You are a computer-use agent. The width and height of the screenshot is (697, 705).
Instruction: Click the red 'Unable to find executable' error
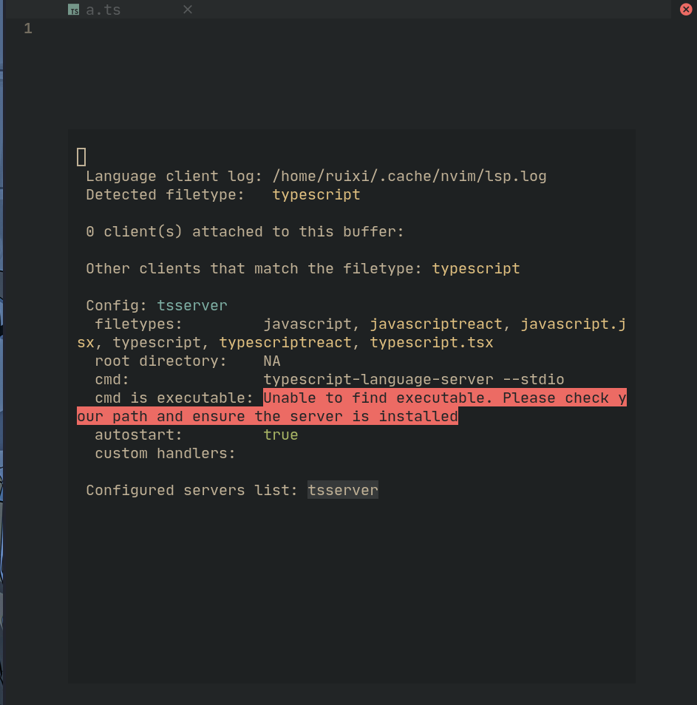(x=352, y=406)
